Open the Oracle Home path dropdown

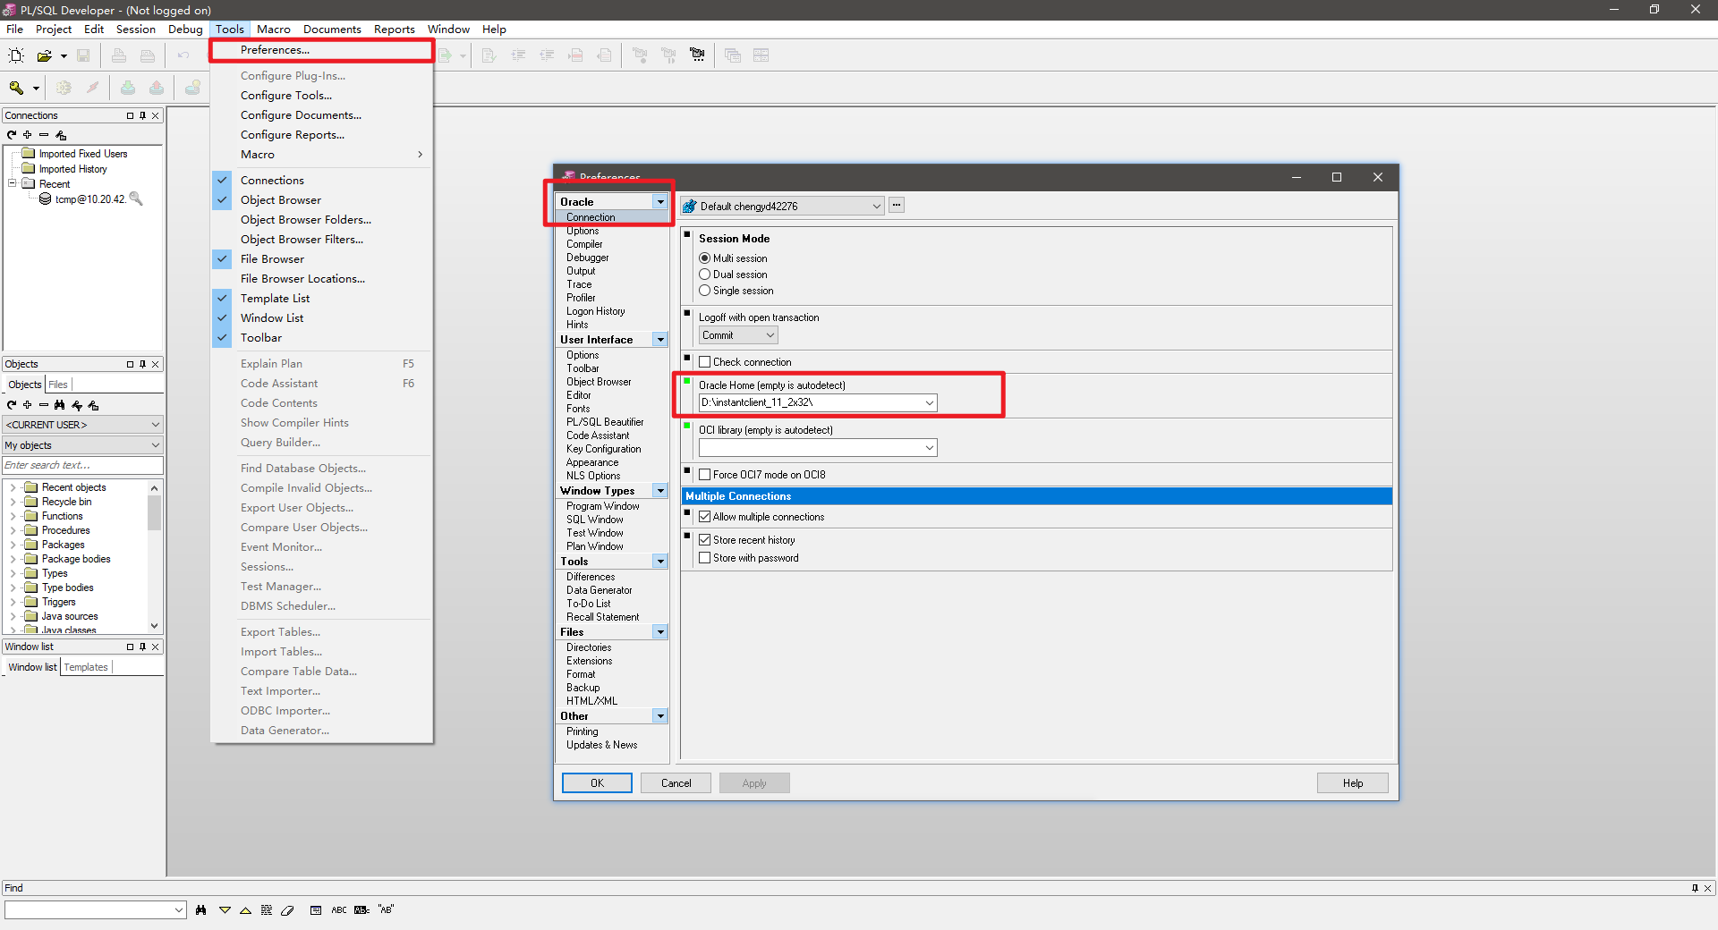[x=930, y=403]
